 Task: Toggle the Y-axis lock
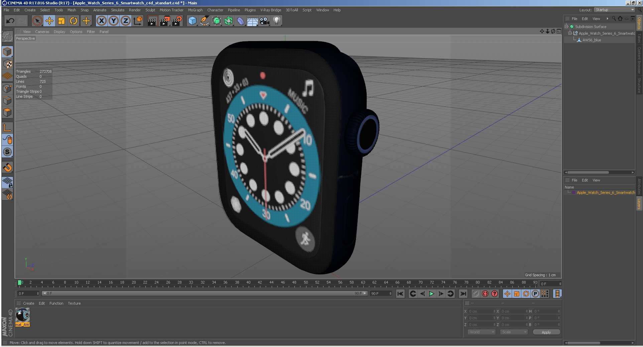[x=114, y=21]
